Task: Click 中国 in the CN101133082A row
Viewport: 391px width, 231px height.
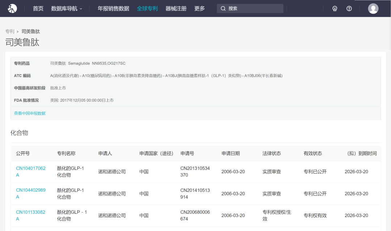Action: (x=144, y=215)
